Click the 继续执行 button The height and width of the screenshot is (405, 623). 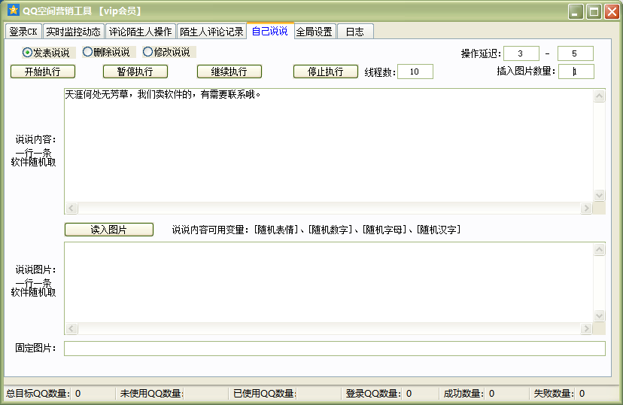229,72
